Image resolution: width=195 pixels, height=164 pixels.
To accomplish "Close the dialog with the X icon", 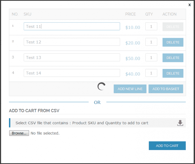I will (190, 5).
